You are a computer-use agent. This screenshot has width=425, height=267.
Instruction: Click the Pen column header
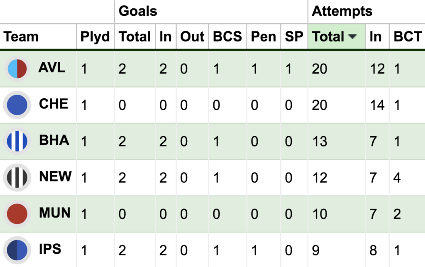(x=264, y=37)
